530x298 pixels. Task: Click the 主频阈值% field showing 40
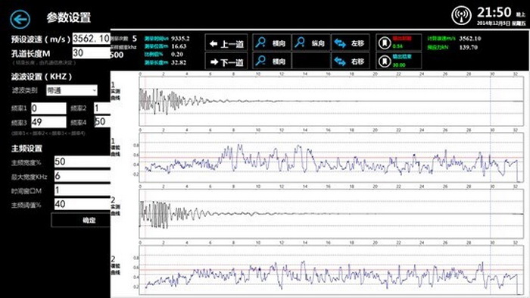tap(83, 204)
